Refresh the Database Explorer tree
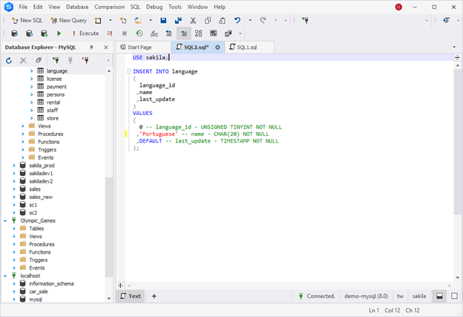 point(9,60)
